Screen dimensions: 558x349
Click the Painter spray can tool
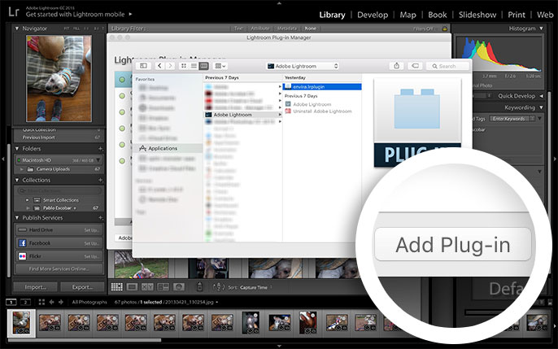click(199, 286)
